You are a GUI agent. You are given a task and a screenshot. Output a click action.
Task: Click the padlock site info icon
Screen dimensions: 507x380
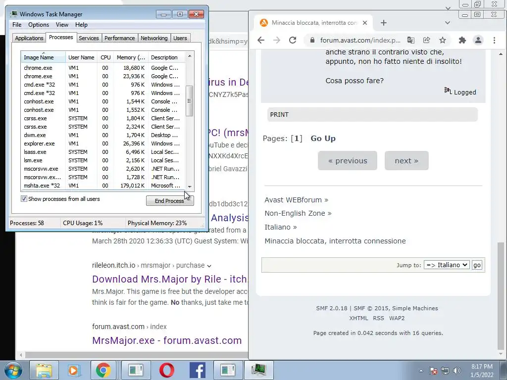tap(312, 40)
